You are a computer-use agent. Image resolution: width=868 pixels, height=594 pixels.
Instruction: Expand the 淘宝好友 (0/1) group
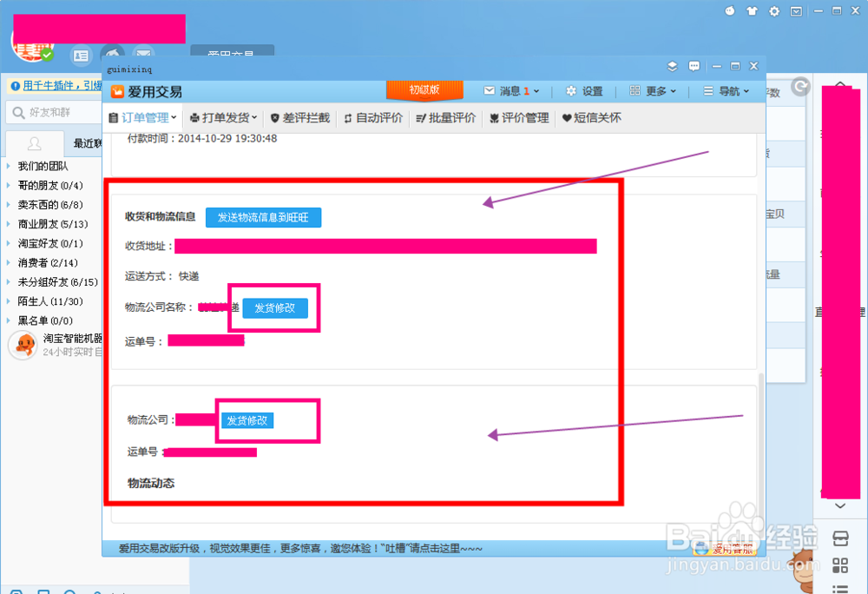45,243
